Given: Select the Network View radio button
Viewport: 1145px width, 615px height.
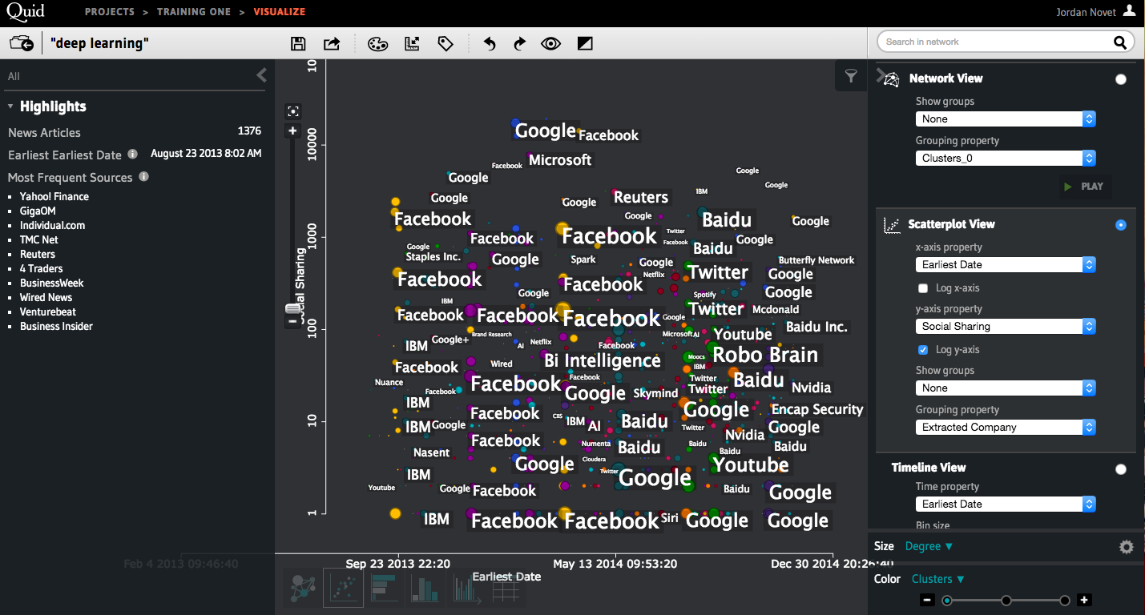Looking at the screenshot, I should 1120,79.
